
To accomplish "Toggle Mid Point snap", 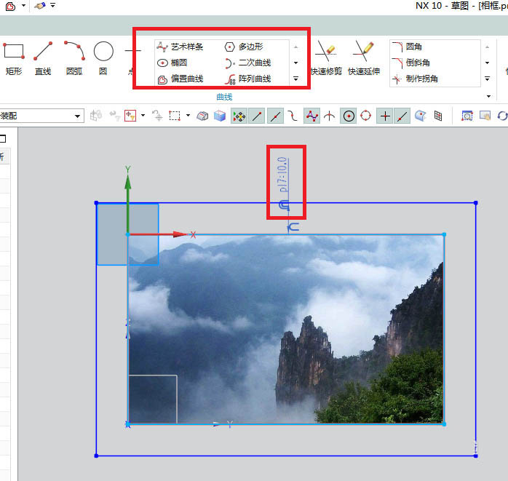I will (x=275, y=116).
